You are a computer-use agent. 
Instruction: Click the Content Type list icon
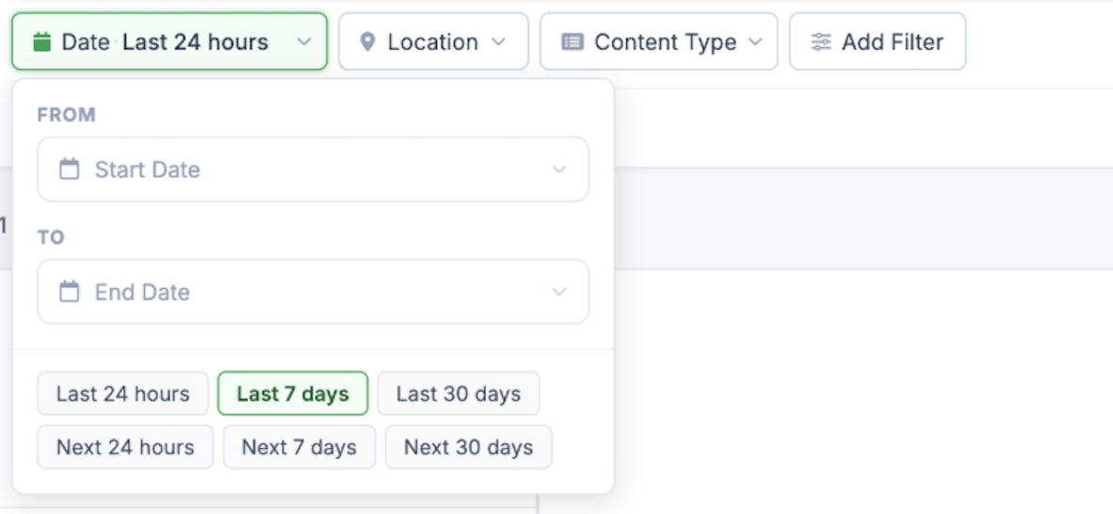coord(573,41)
